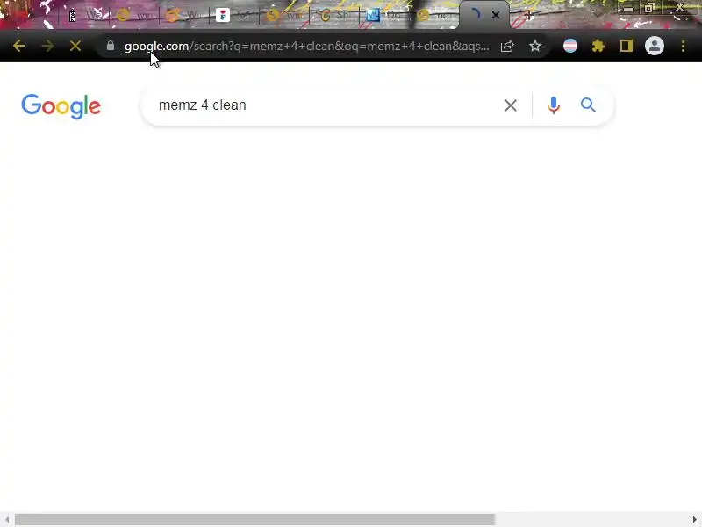The width and height of the screenshot is (702, 527).
Task: Switch to the 'Do' tab
Action: (385, 15)
